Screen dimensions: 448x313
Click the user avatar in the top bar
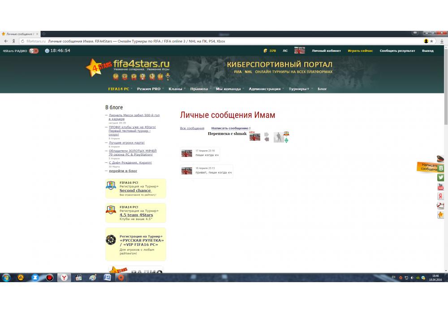tap(299, 51)
